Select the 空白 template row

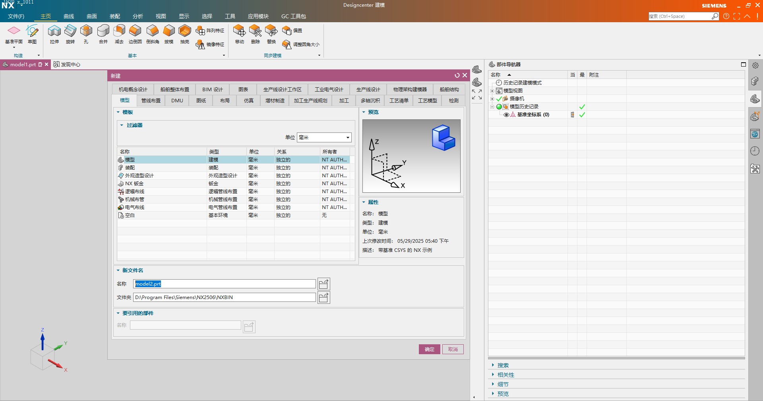coord(233,215)
